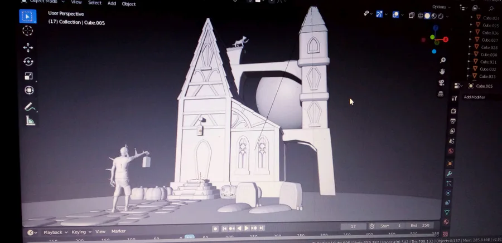
Task: Toggle the camera view icon
Action: 442,83
